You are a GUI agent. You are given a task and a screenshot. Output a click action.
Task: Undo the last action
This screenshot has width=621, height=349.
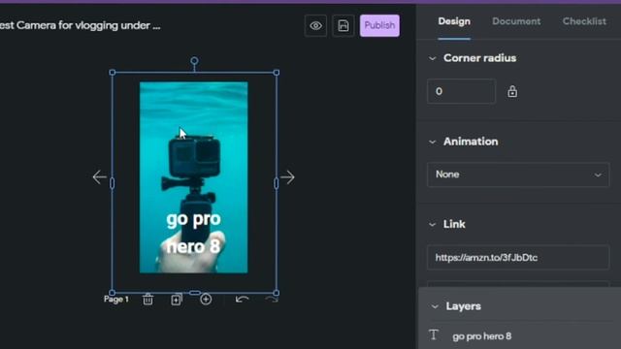click(242, 300)
